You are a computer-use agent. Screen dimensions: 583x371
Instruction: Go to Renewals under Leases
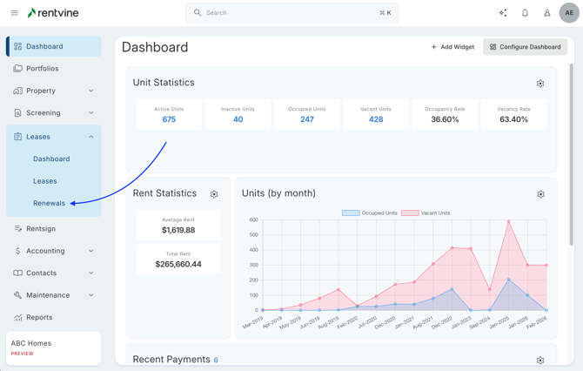click(50, 203)
